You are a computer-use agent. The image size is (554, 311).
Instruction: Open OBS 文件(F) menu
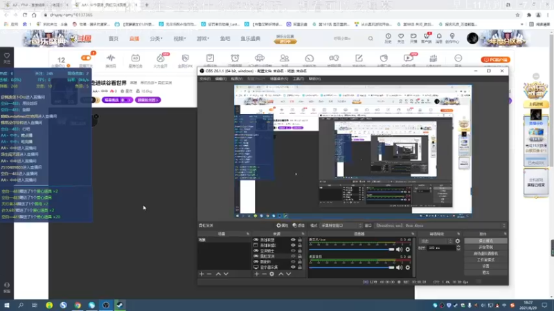point(205,79)
